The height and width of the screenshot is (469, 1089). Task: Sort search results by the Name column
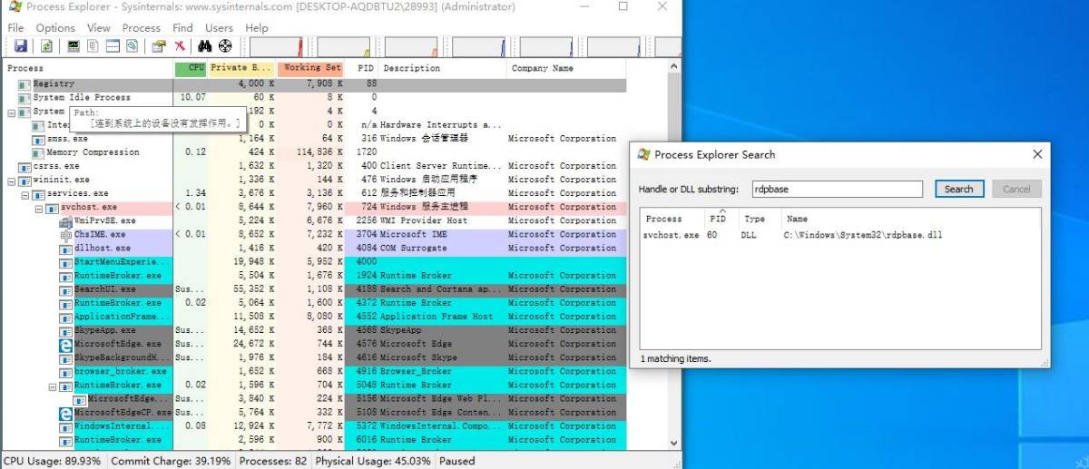tap(911, 219)
